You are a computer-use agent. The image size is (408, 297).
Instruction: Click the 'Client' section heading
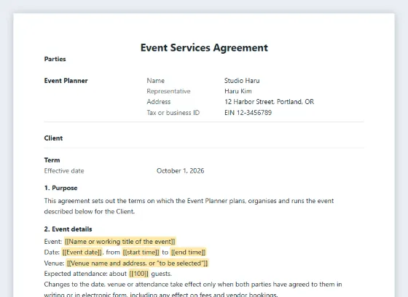coord(53,138)
